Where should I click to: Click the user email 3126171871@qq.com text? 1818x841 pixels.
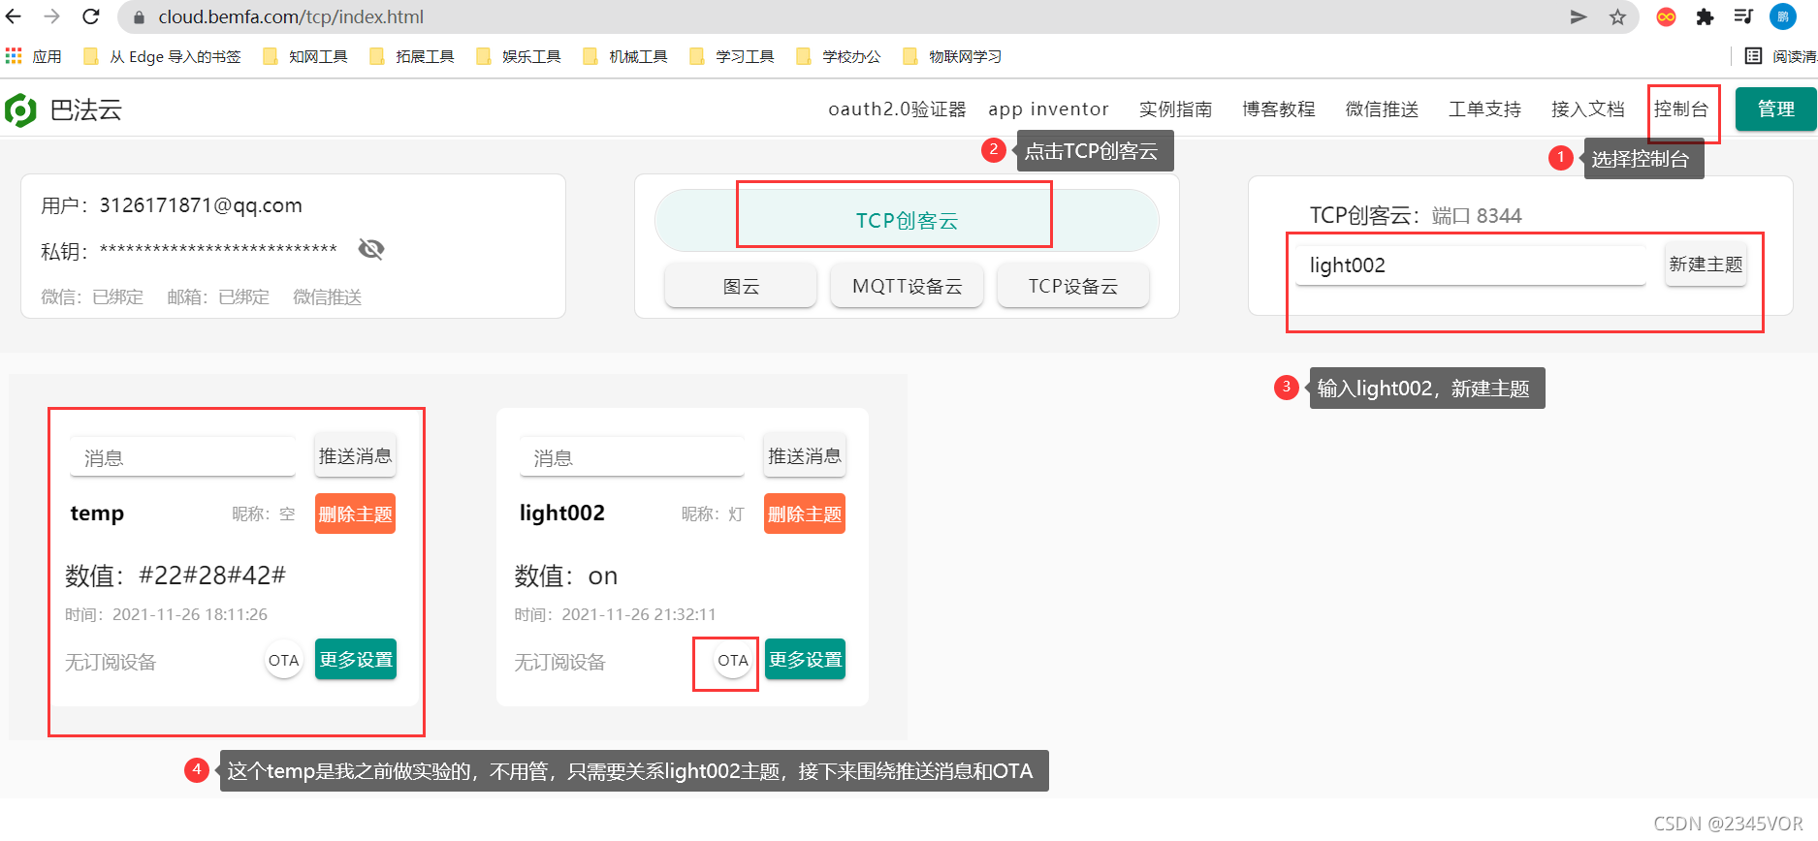[201, 205]
